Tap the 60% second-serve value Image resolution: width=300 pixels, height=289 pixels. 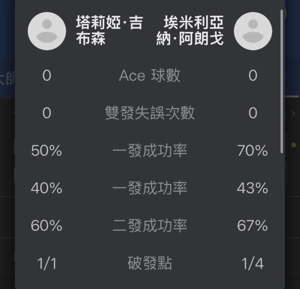coord(47,226)
